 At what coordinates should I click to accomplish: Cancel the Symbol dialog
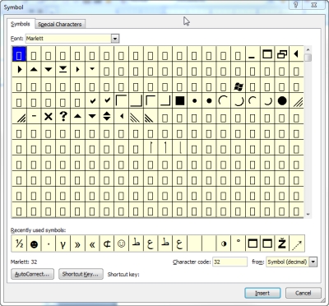[x=304, y=293]
